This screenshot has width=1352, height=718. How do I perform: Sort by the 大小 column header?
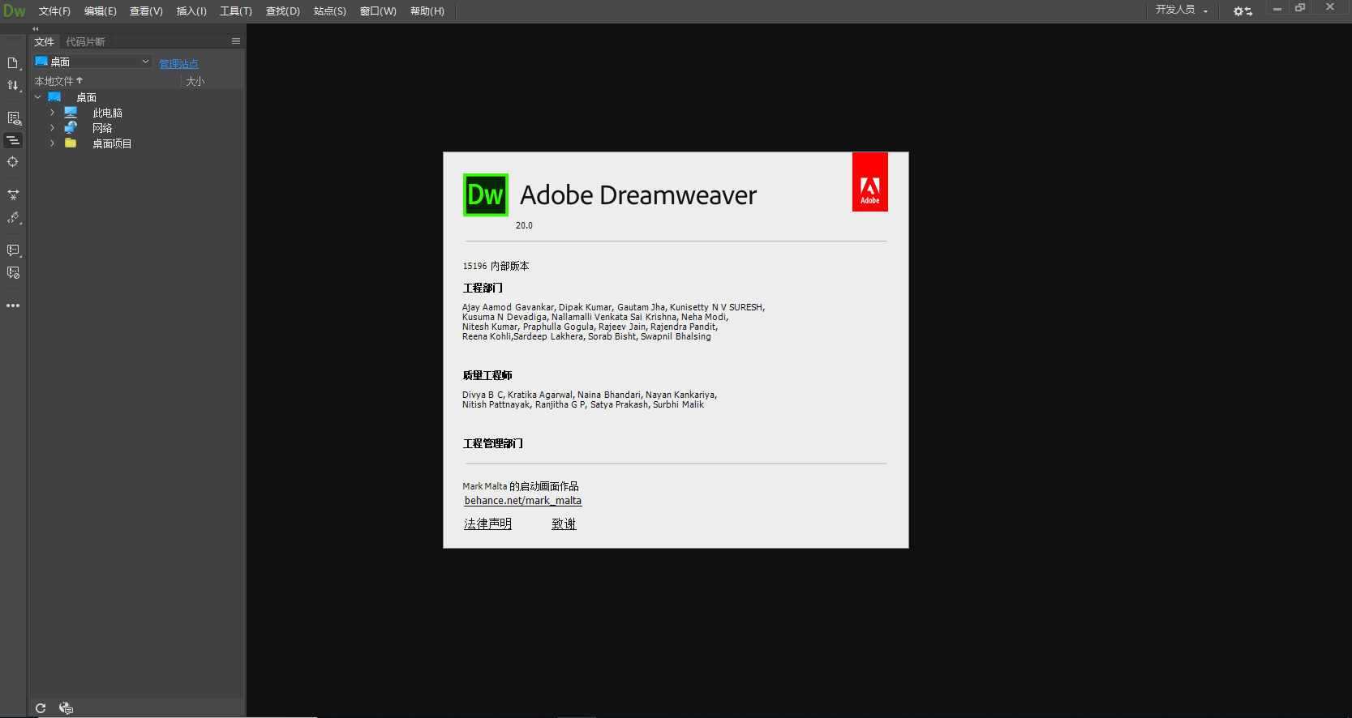[195, 81]
